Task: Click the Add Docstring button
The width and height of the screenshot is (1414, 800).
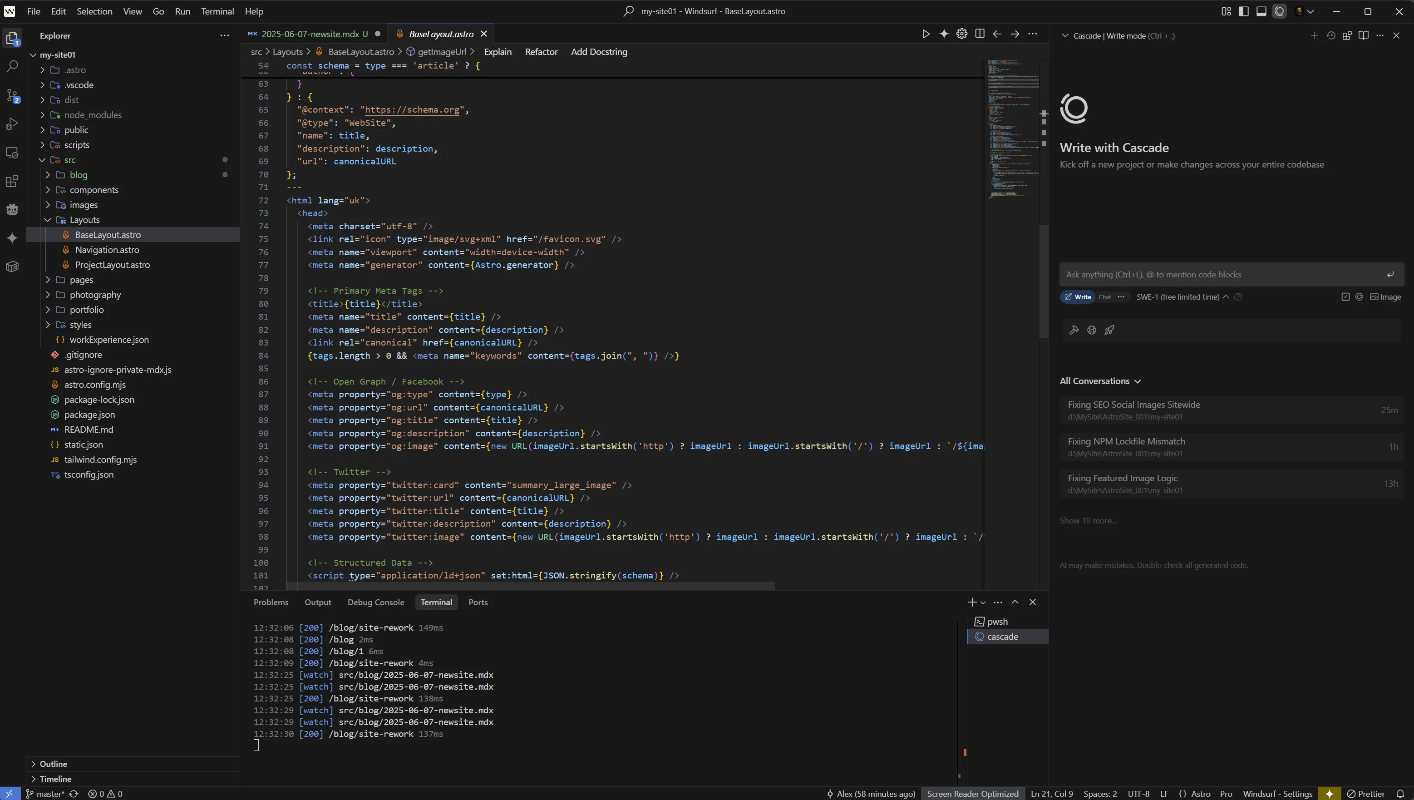Action: [x=599, y=52]
